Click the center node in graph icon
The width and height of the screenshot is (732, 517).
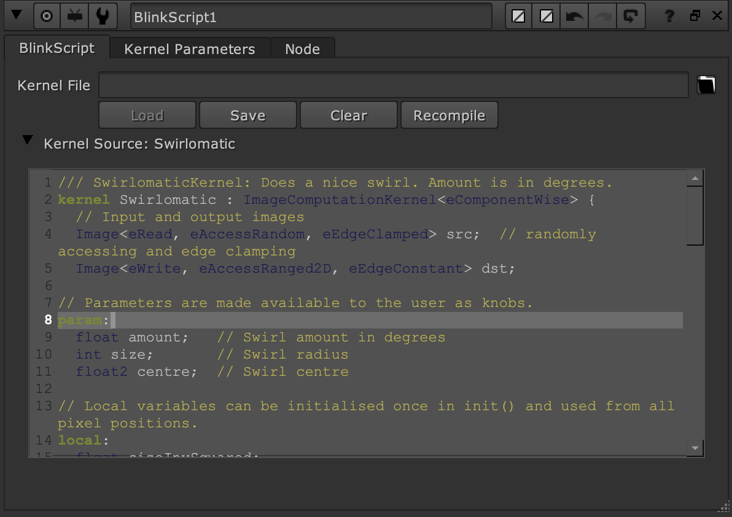(x=46, y=17)
